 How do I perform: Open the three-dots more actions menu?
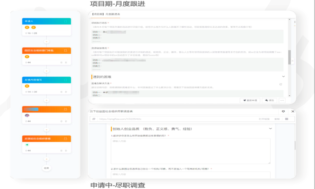coord(282,100)
